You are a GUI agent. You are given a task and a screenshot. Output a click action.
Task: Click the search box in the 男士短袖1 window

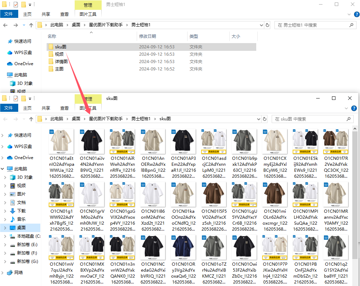[315, 25]
